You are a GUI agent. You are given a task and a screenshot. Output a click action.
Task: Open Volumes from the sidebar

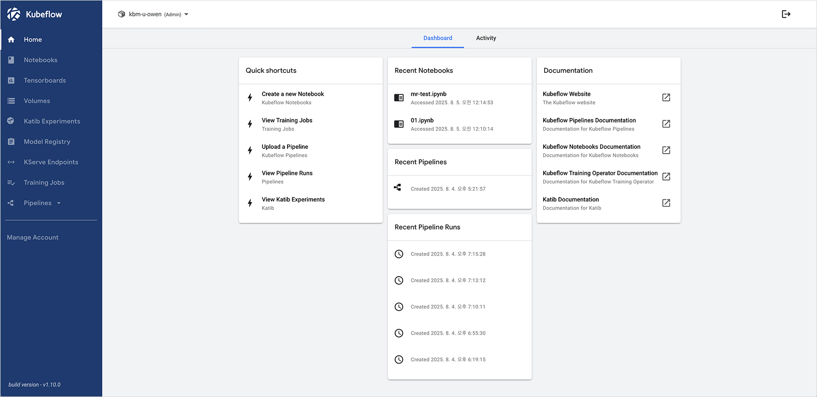click(51, 101)
